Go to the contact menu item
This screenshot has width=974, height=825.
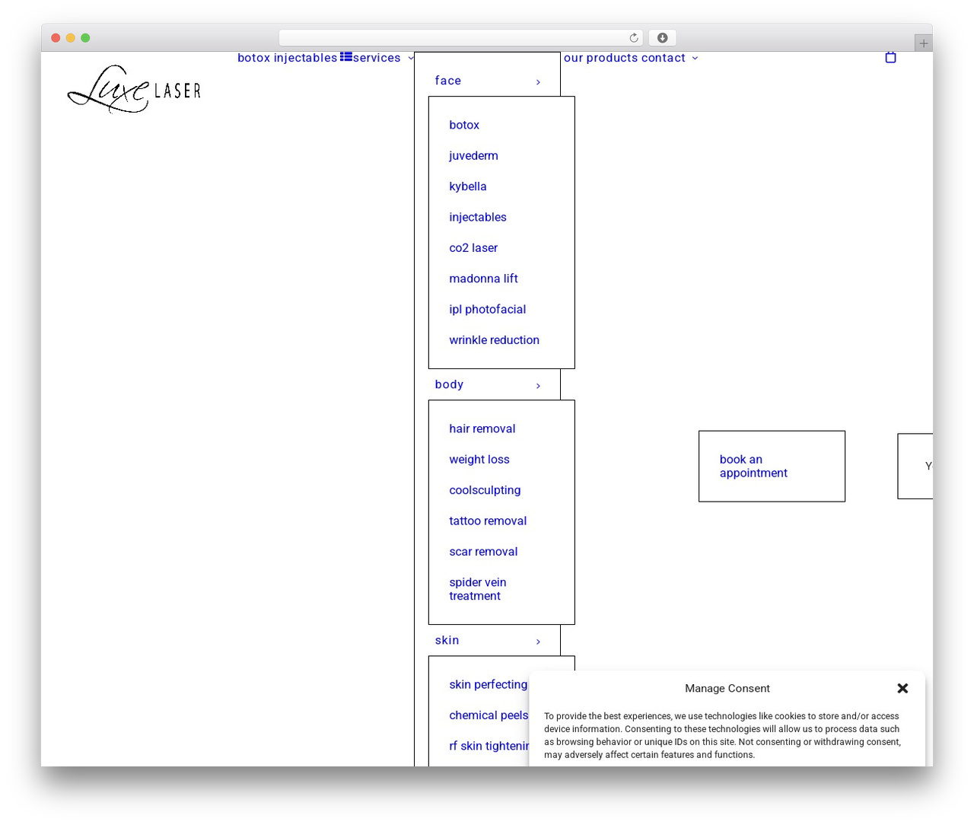click(664, 58)
